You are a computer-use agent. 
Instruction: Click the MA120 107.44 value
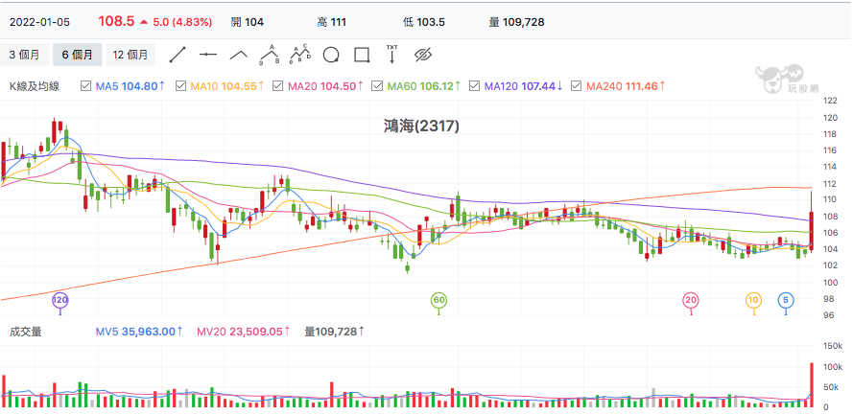click(x=523, y=86)
